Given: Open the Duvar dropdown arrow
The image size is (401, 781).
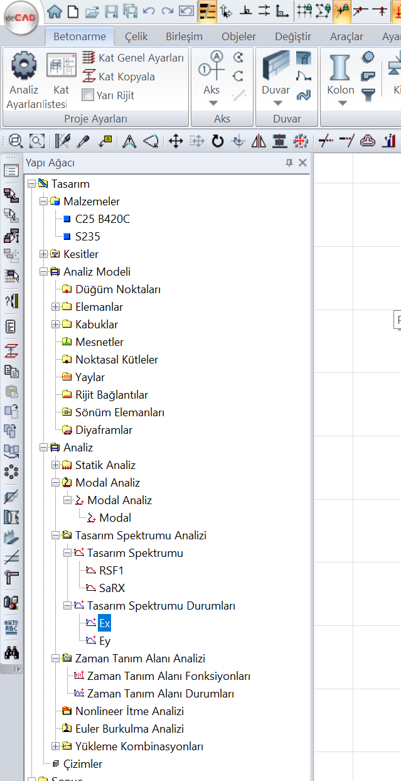Looking at the screenshot, I should [x=278, y=104].
